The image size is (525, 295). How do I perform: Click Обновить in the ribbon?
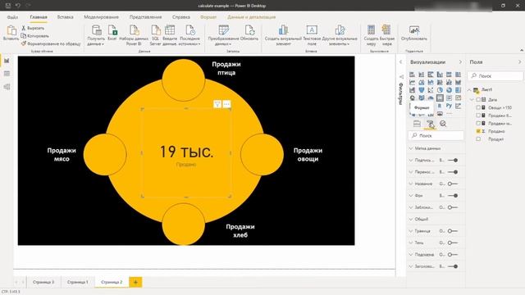click(249, 33)
